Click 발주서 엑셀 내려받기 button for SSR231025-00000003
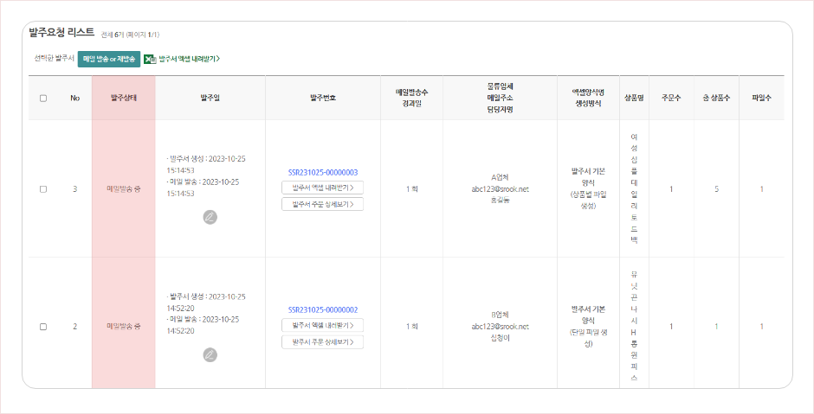Image resolution: width=814 pixels, height=414 pixels. [x=322, y=188]
